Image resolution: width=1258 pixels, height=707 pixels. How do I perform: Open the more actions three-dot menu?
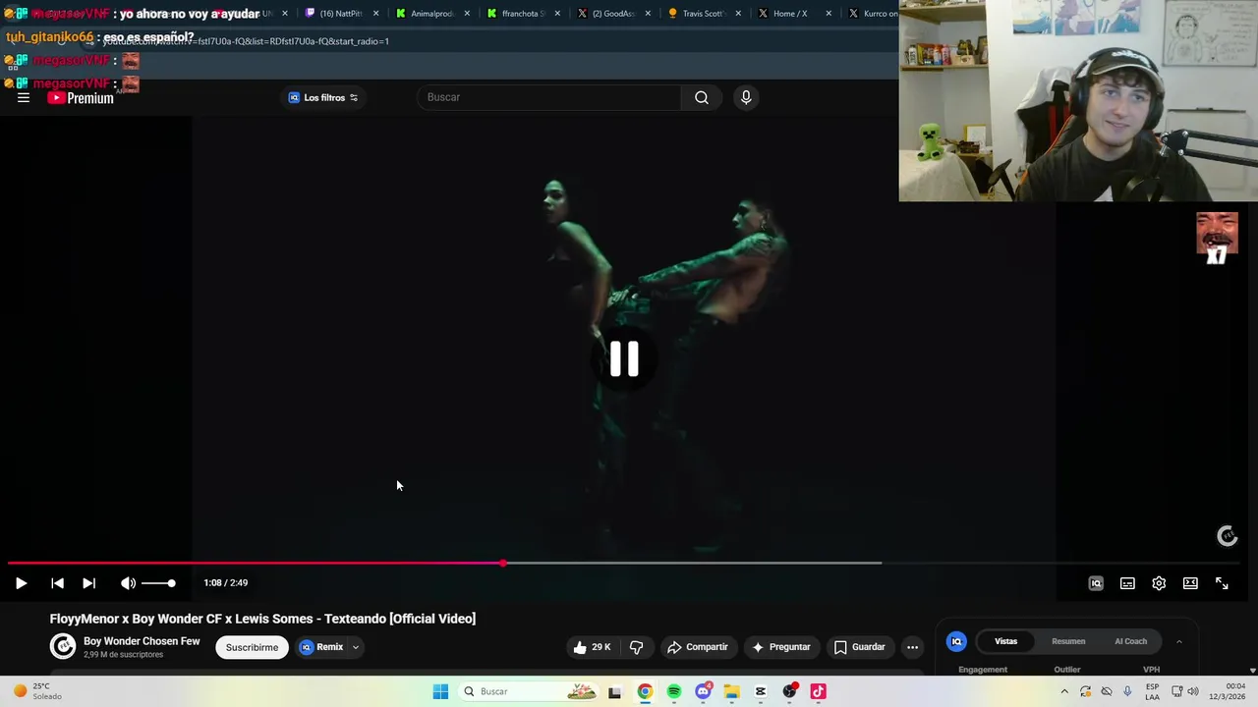coord(912,647)
